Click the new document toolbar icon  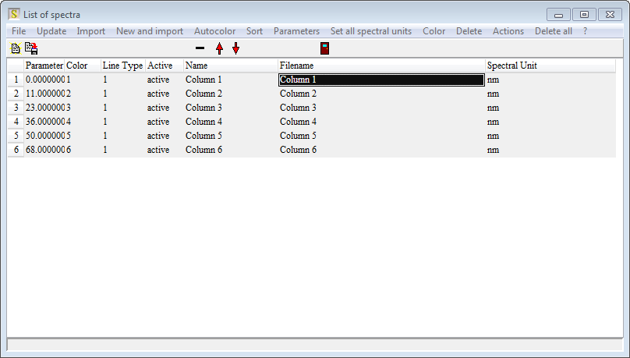tap(15, 48)
